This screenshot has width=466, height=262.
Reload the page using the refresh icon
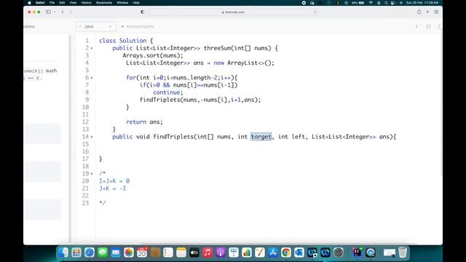point(315,12)
